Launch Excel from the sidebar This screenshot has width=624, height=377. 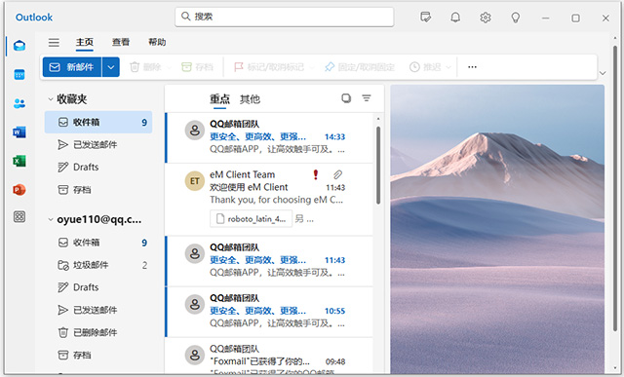coord(19,161)
